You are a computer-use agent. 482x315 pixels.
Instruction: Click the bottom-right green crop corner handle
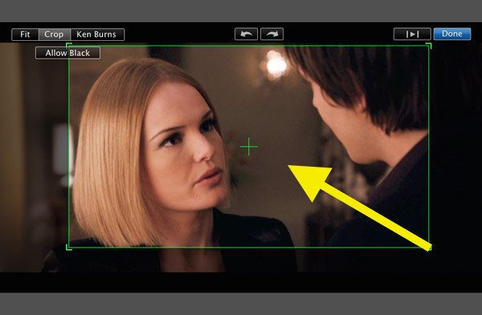click(429, 247)
